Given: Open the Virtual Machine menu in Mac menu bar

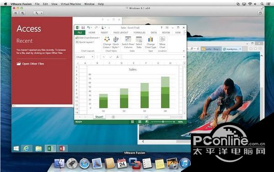Looking at the screenshot, I should (x=71, y=4).
